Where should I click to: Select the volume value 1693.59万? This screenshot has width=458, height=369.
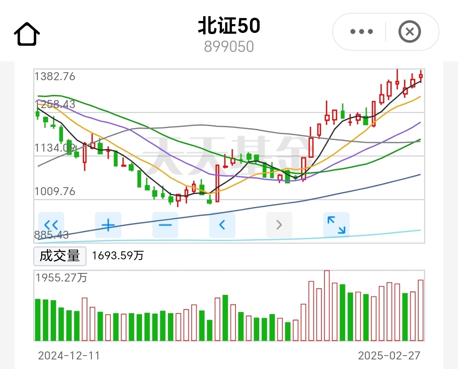tap(118, 256)
